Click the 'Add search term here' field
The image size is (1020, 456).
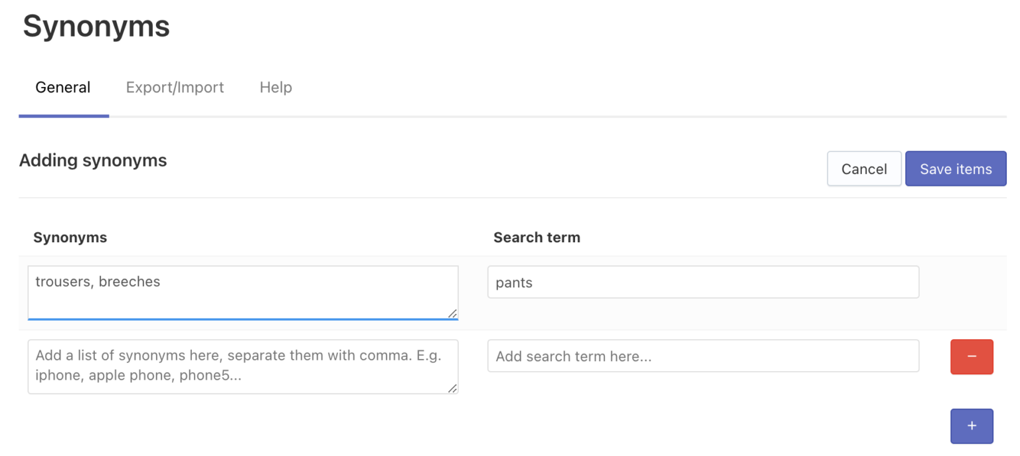click(x=703, y=356)
